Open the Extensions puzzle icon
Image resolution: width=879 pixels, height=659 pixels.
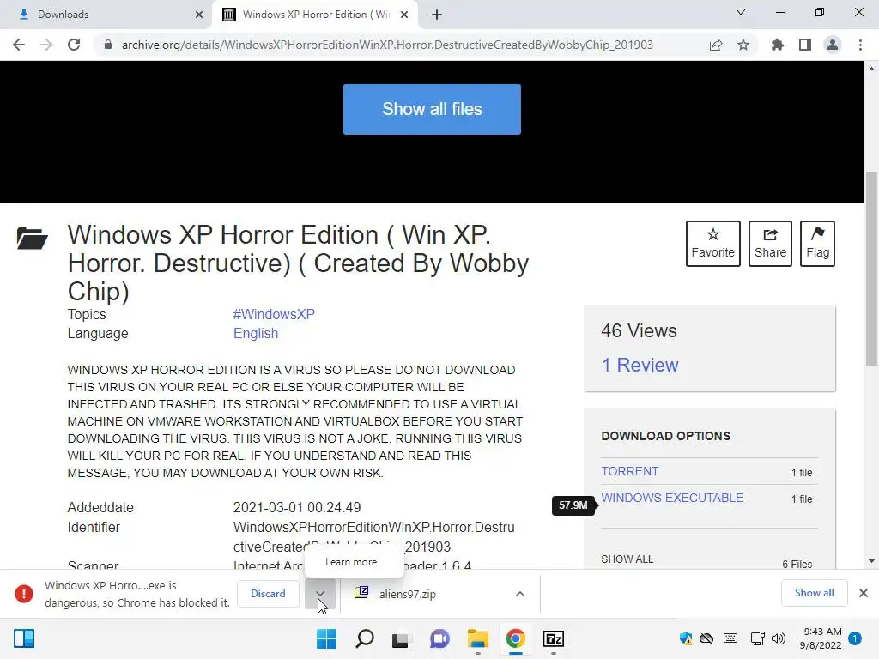click(x=778, y=45)
